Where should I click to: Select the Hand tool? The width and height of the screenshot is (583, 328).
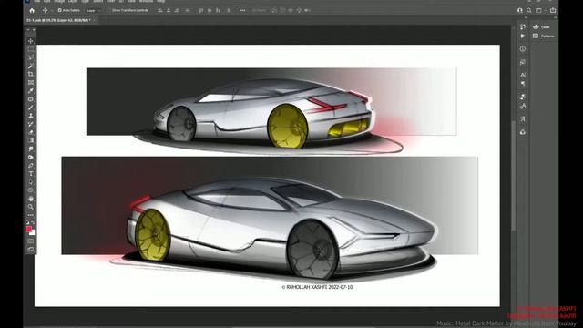tap(30, 199)
